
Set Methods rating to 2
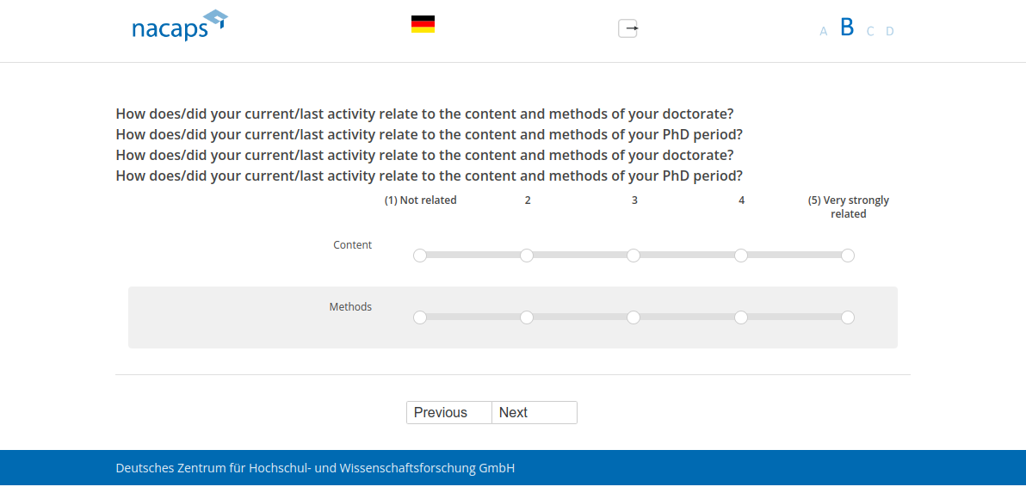(527, 317)
